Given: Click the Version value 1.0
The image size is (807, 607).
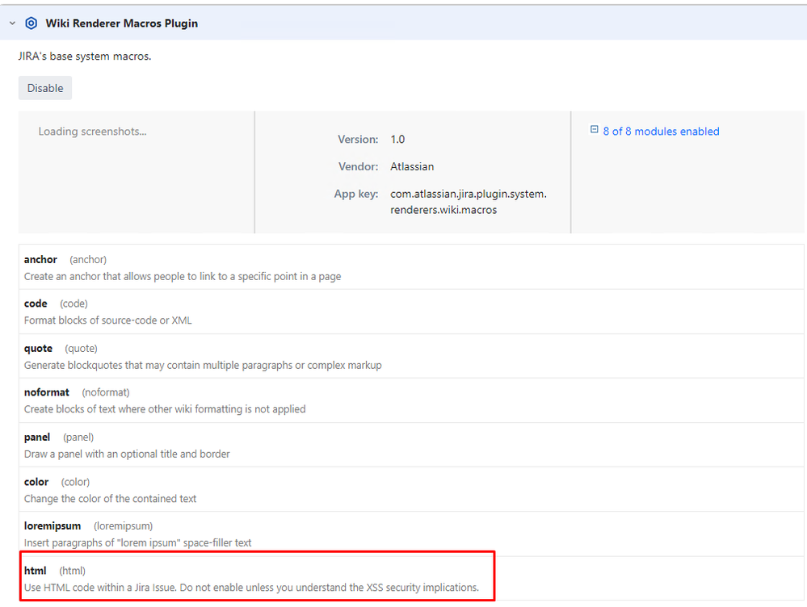Looking at the screenshot, I should [397, 140].
